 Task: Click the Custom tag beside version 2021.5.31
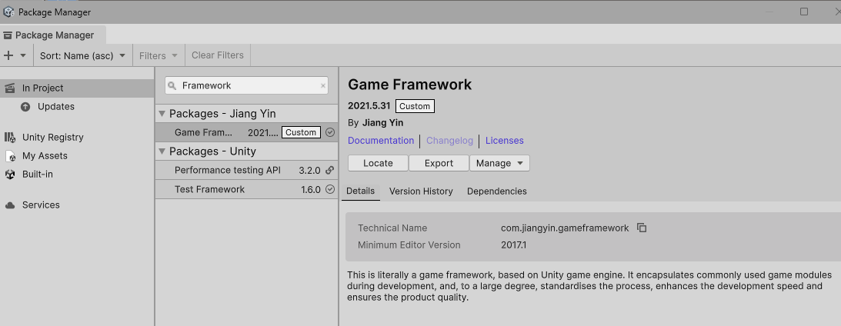click(x=415, y=106)
